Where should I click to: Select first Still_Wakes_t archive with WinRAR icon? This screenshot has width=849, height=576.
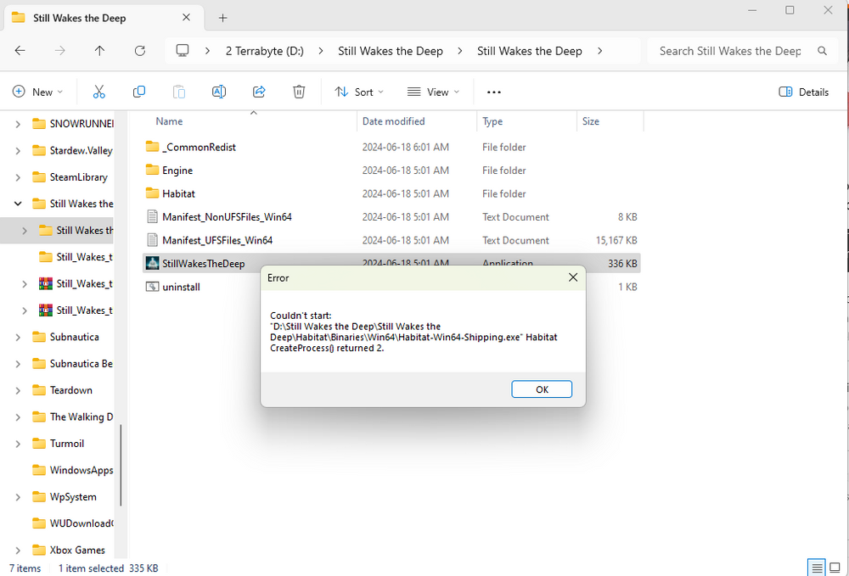76,283
